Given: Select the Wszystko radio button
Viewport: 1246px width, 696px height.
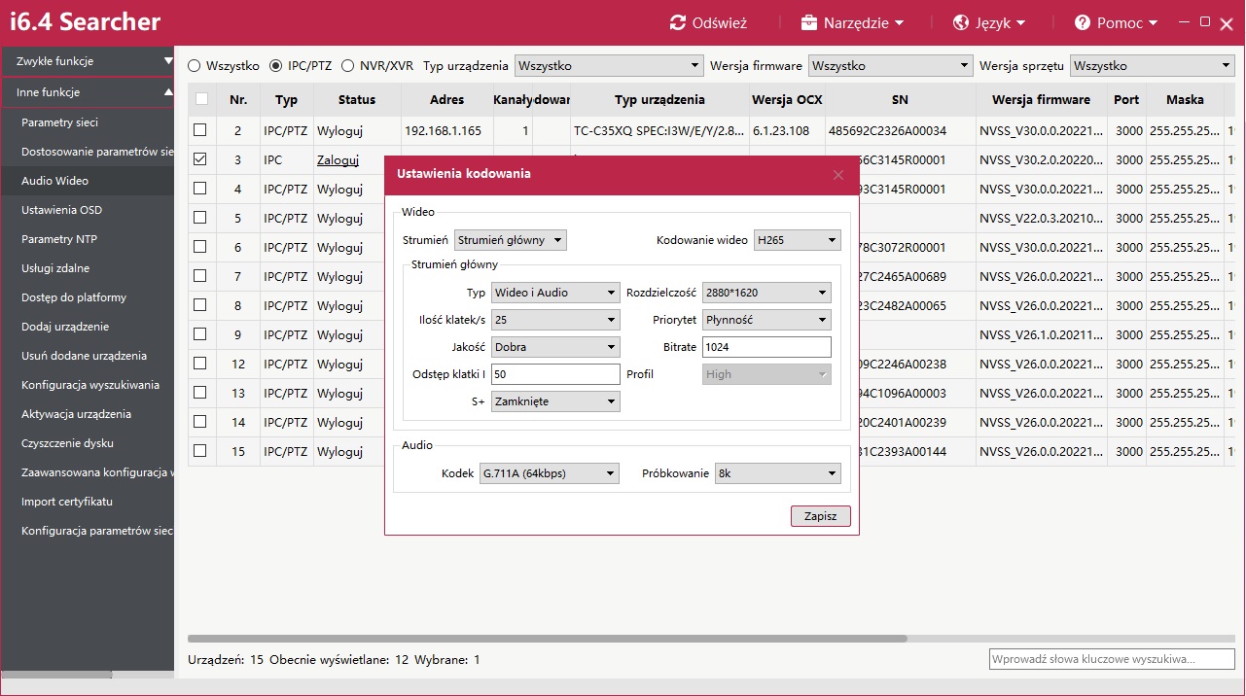Looking at the screenshot, I should click(195, 66).
